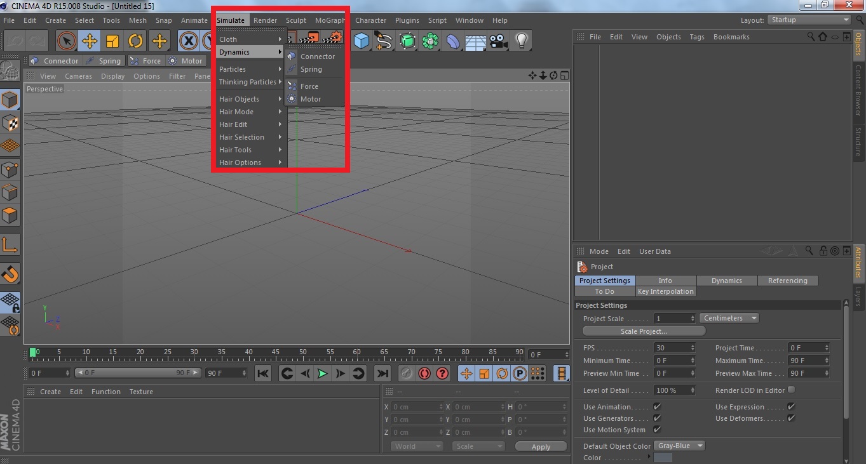
Task: Toggle autokeying button
Action: [424, 373]
